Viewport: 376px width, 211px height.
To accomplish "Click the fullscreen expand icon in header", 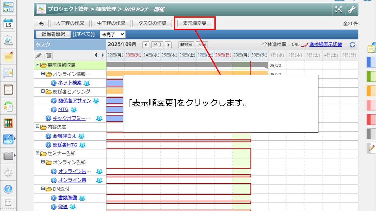I will pos(339,9).
